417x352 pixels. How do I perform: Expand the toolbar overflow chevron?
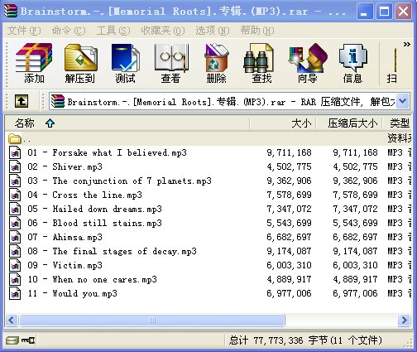click(406, 44)
